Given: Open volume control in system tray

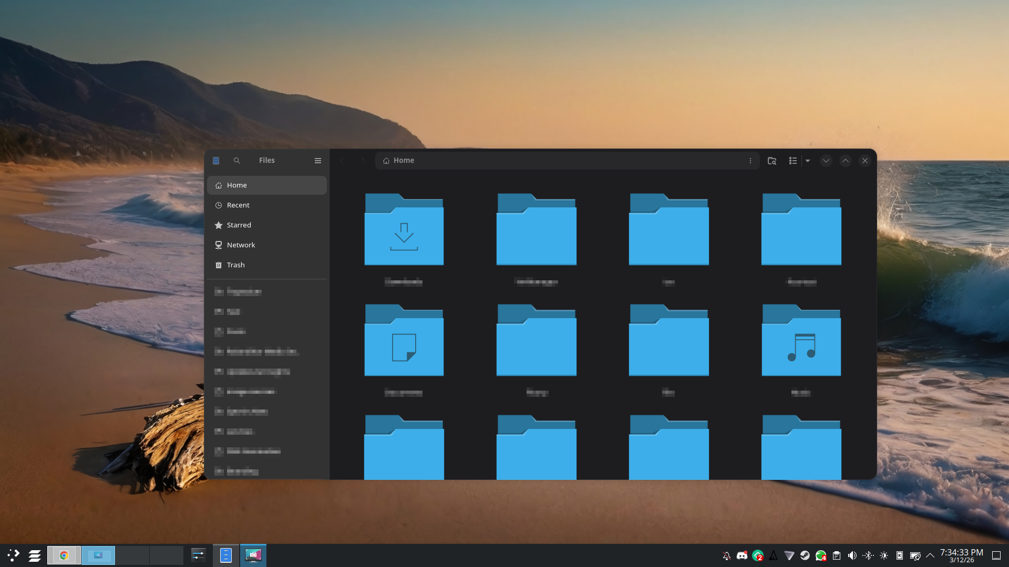Looking at the screenshot, I should pyautogui.click(x=852, y=555).
